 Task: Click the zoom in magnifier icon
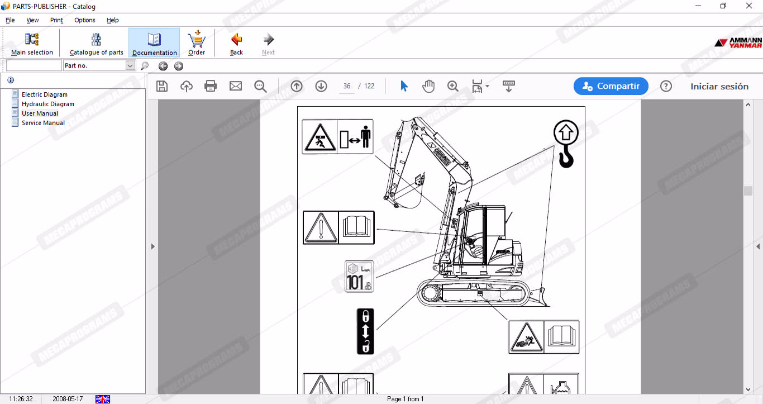tap(452, 86)
